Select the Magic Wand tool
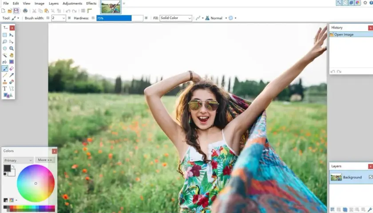 coord(5,55)
